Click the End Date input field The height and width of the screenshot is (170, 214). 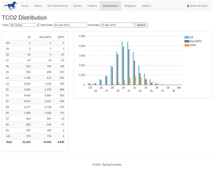117,25
